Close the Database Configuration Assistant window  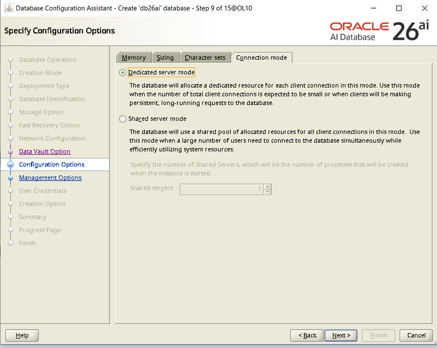(x=425, y=8)
